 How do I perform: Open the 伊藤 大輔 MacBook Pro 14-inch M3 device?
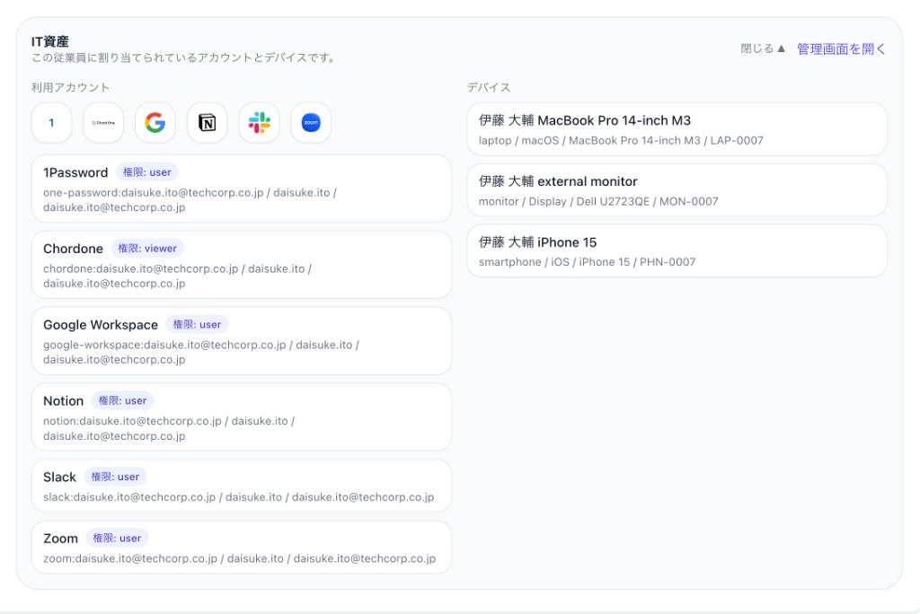(x=677, y=129)
